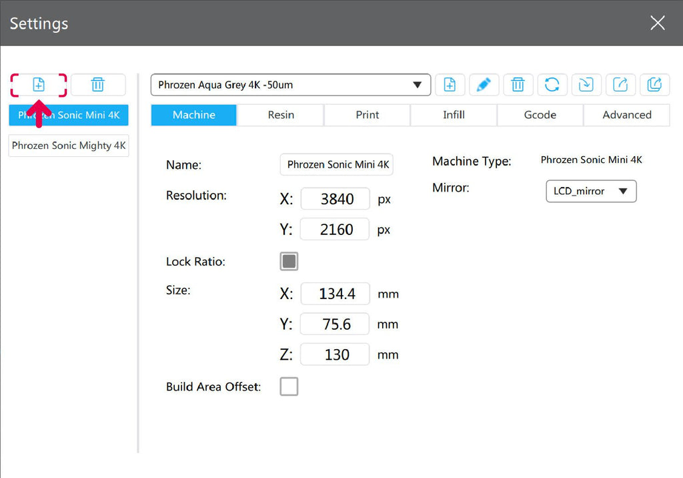Image resolution: width=683 pixels, height=478 pixels.
Task: Click the Settings title text
Action: tap(39, 23)
